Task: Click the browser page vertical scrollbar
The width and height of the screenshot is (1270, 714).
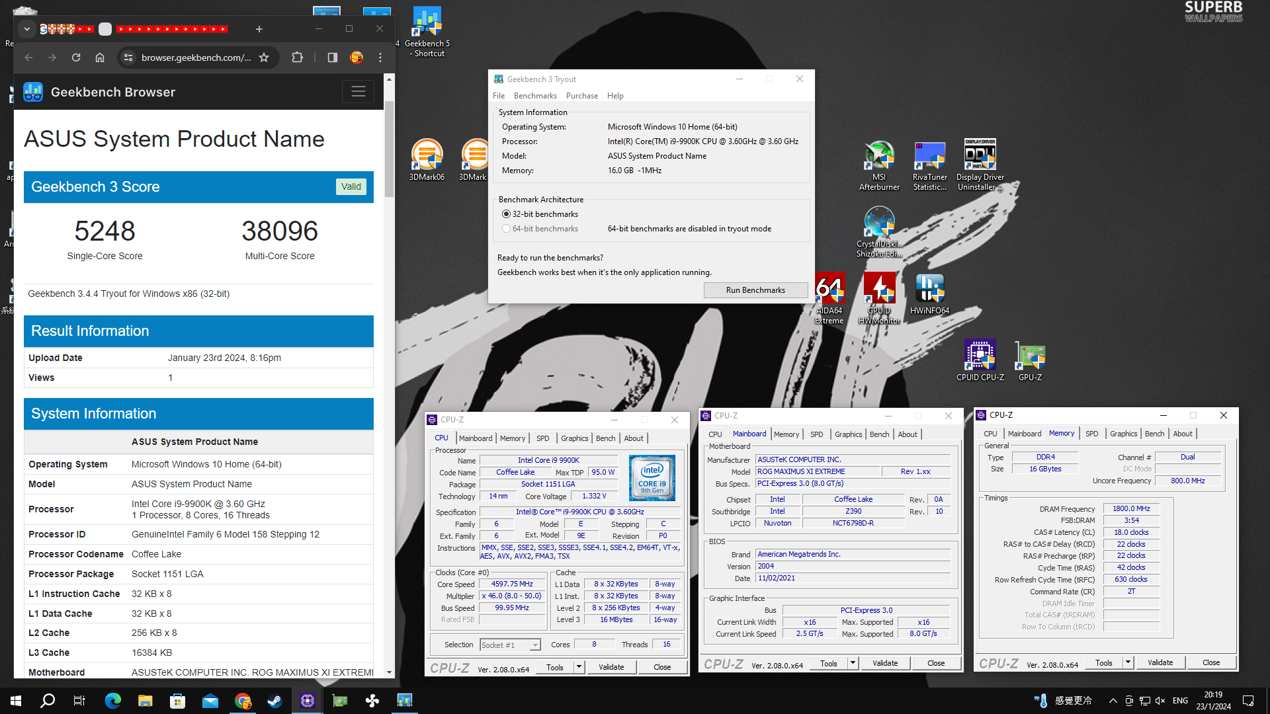Action: coord(389,149)
